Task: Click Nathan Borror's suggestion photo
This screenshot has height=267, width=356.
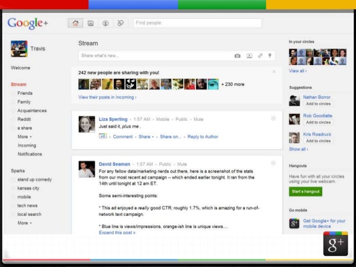Action: (x=294, y=101)
